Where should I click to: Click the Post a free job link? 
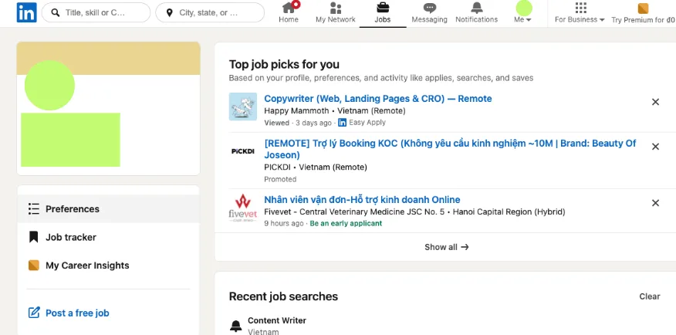click(77, 313)
